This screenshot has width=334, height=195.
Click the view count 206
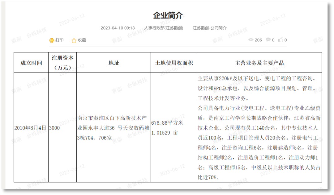[x=258, y=40]
